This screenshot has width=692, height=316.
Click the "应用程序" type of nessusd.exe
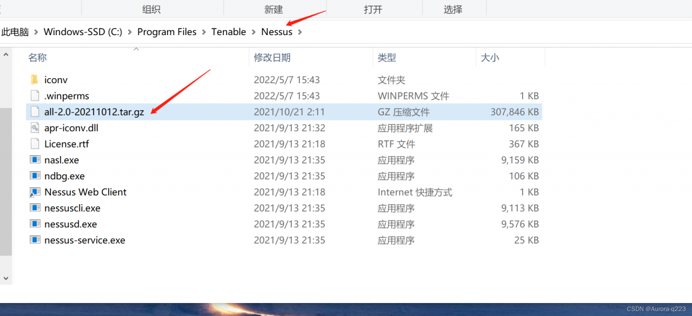[396, 224]
